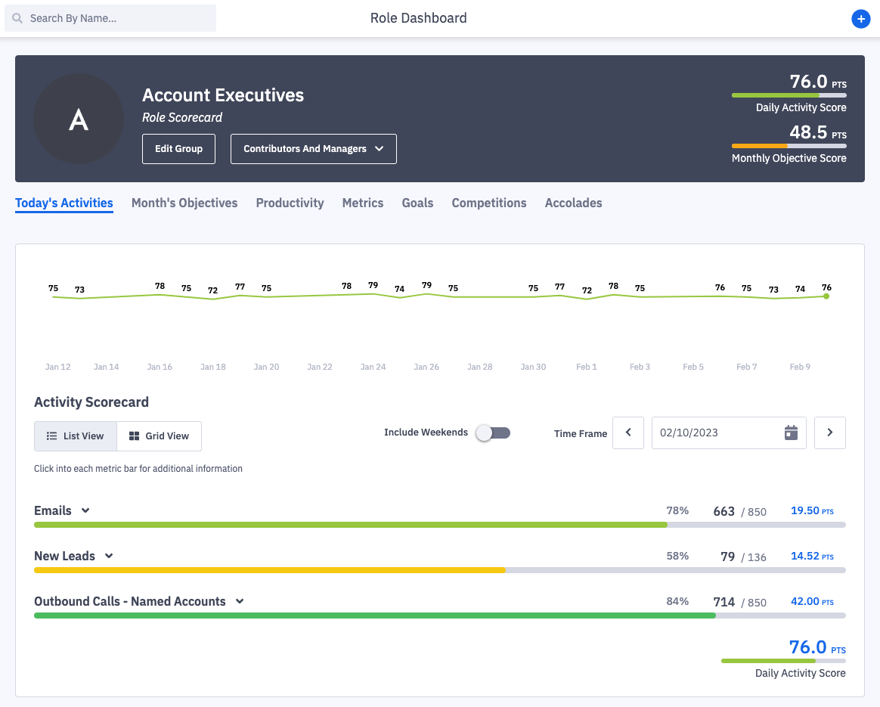This screenshot has height=707, width=880.
Task: Click the blue plus add button
Action: pos(860,19)
